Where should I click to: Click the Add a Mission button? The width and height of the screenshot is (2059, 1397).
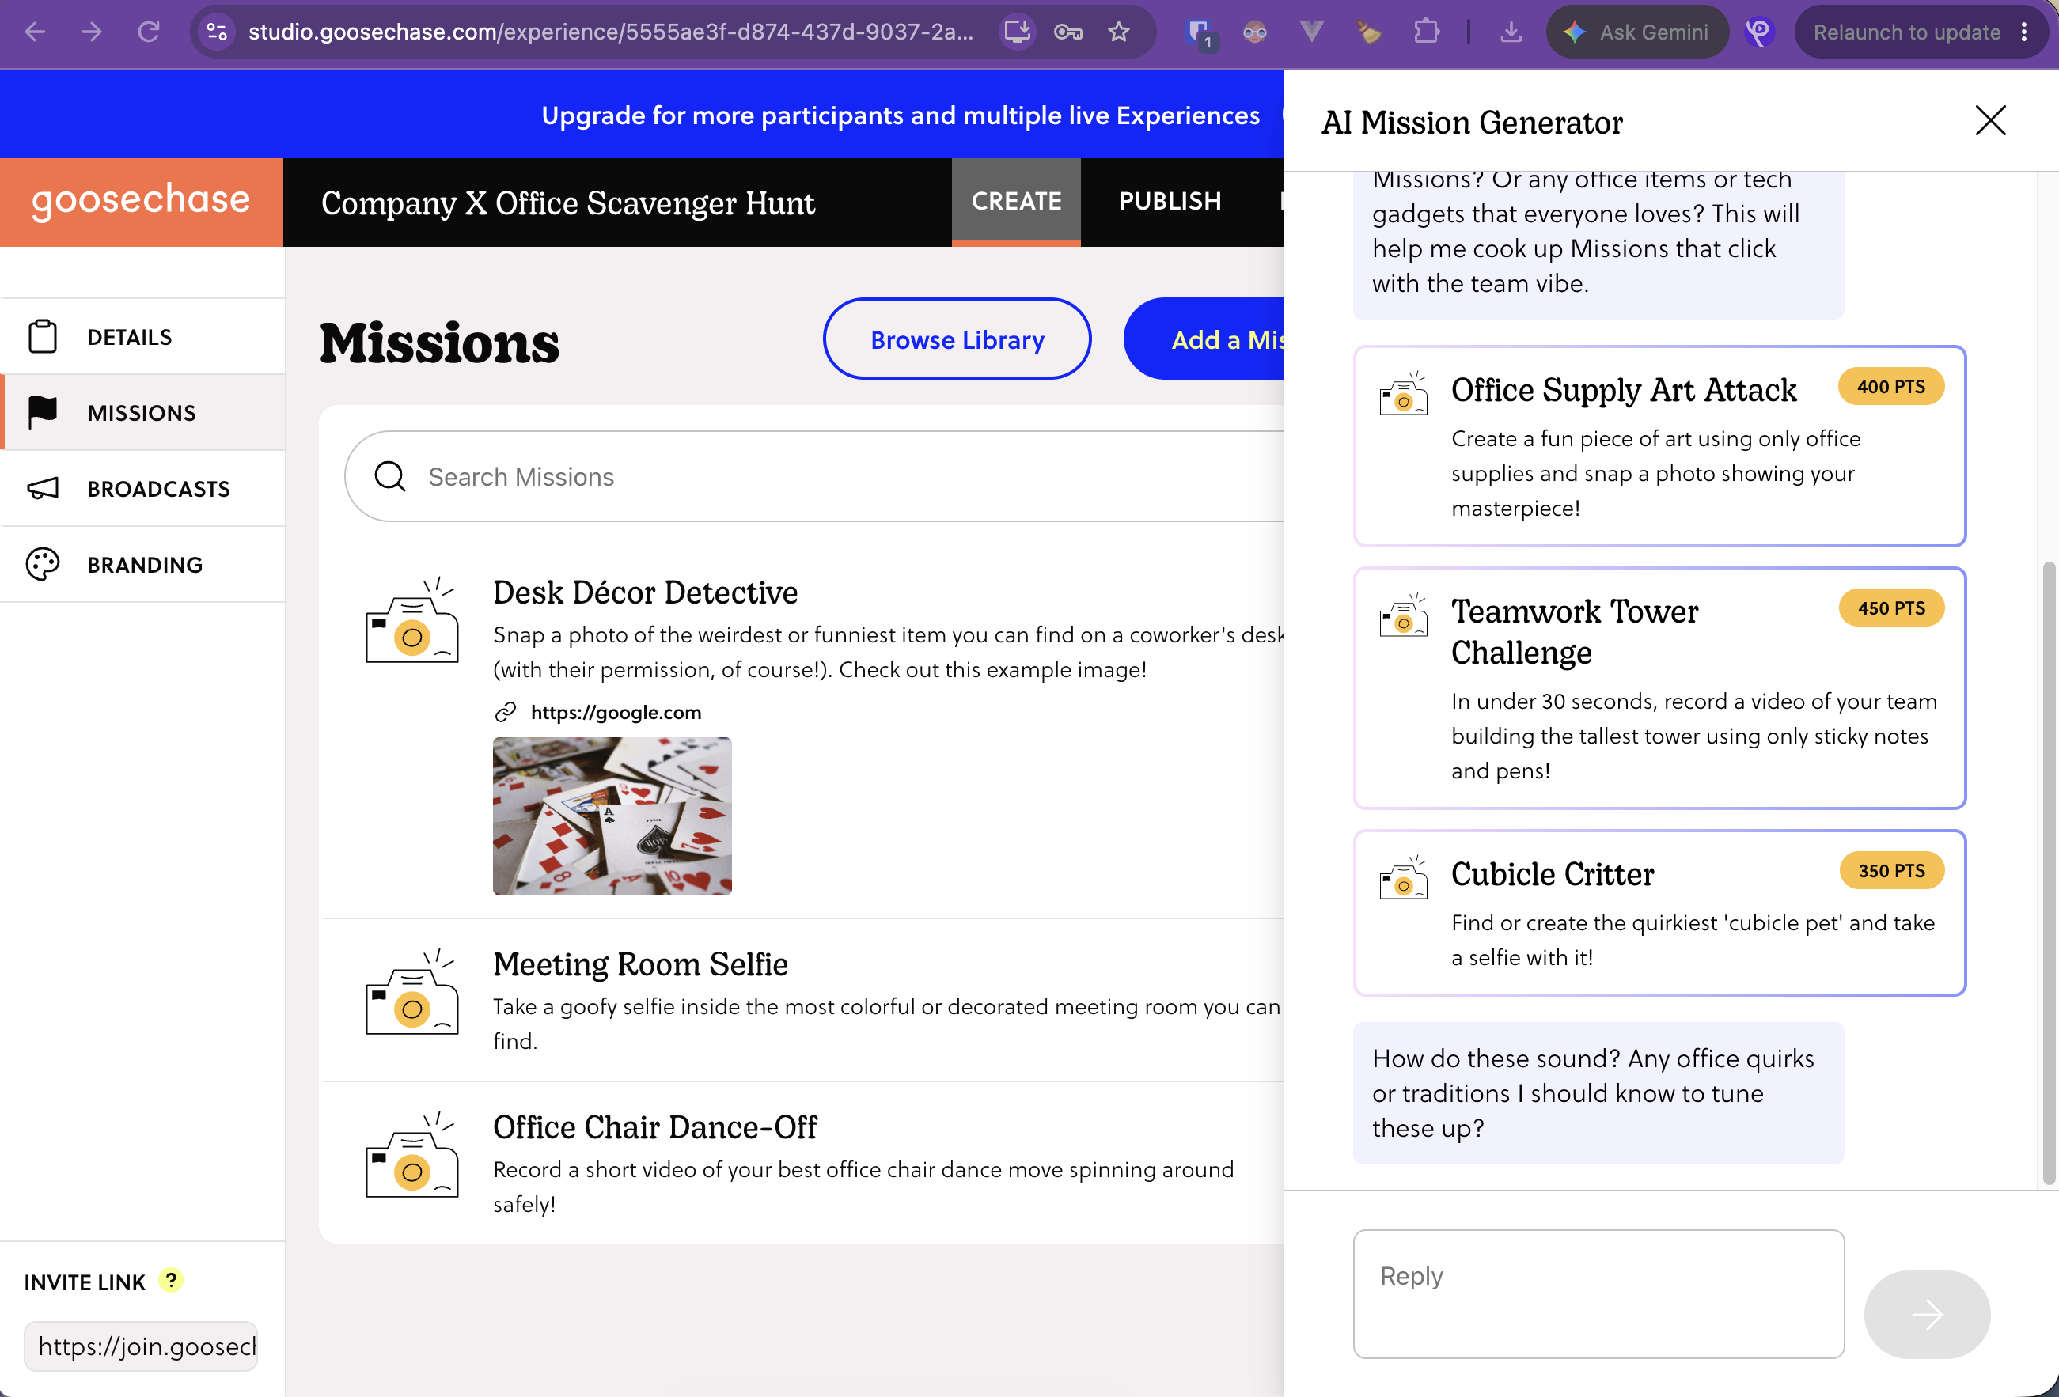(1205, 339)
